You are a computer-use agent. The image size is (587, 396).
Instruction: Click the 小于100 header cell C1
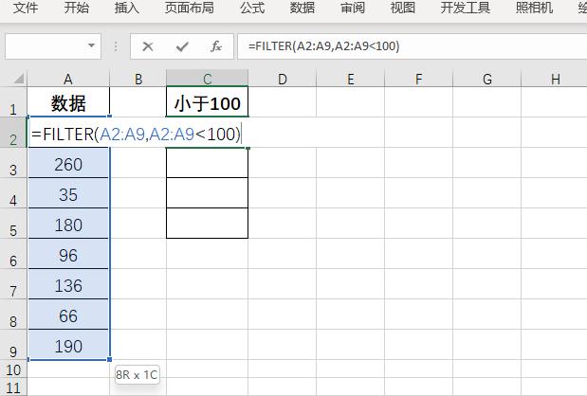coord(208,102)
